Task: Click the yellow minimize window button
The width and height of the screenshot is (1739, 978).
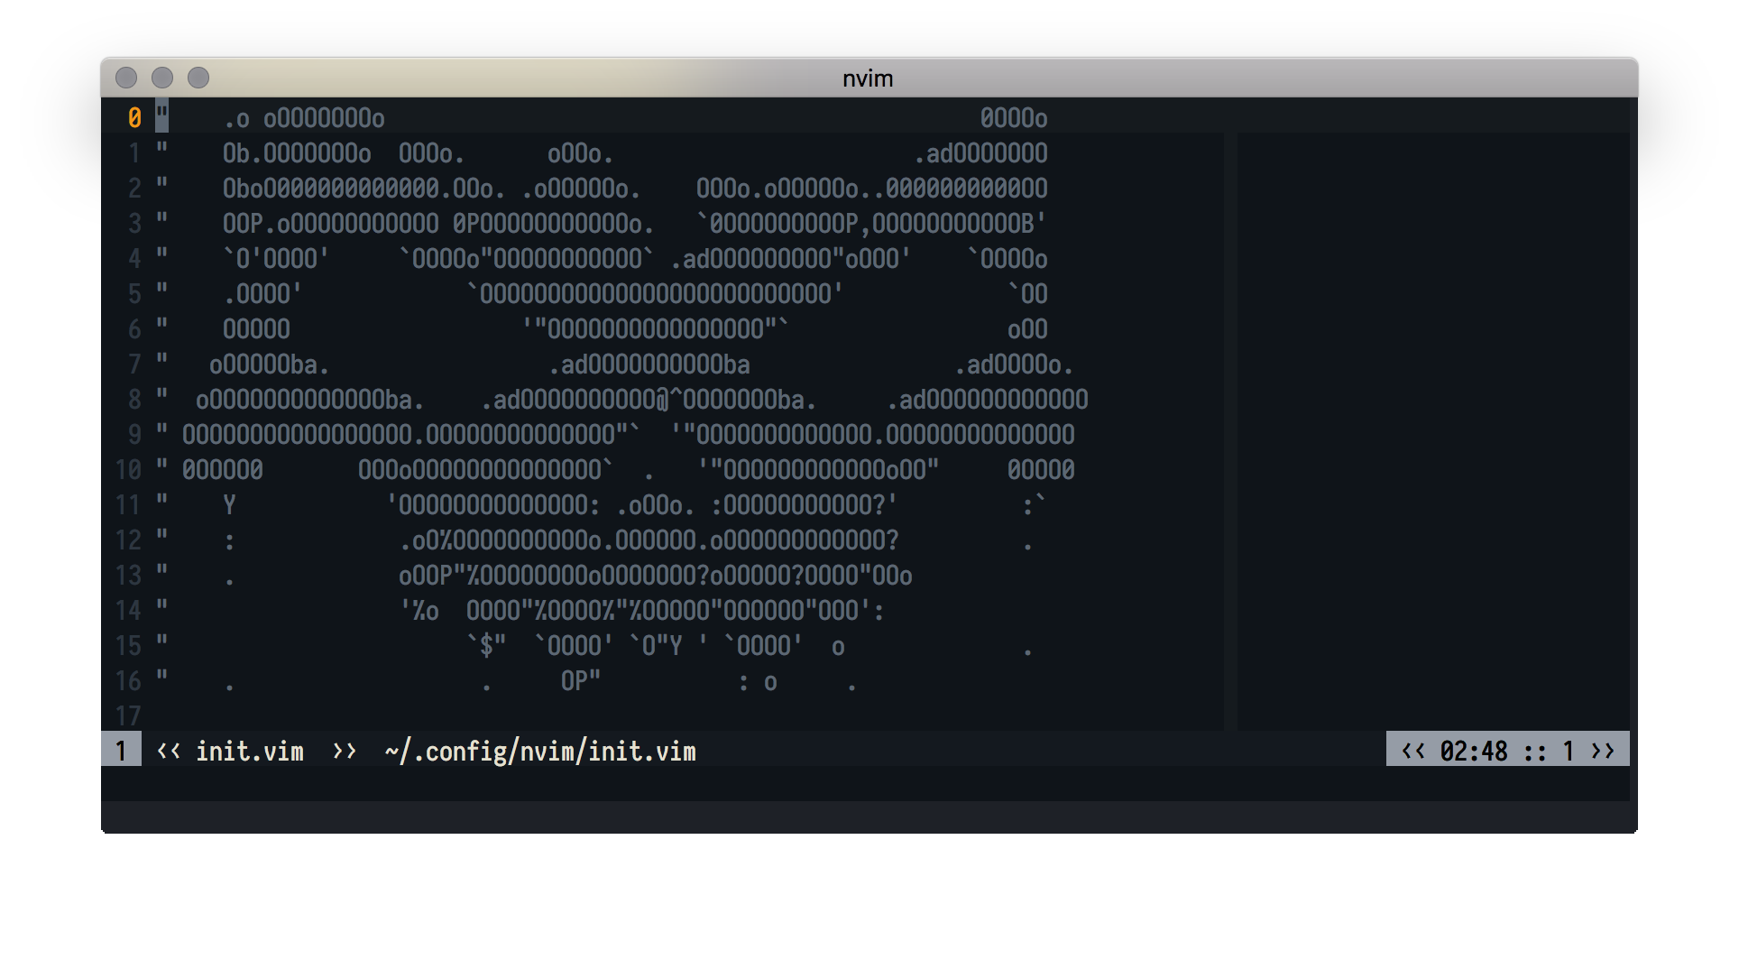Action: pos(162,78)
